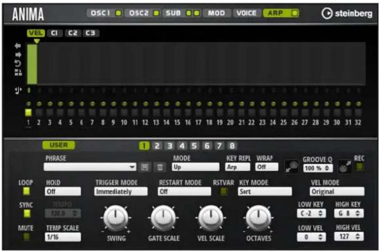This screenshot has height=251, width=379.
Task: Open the RESTART MODE dropdown
Action: pyautogui.click(x=184, y=192)
